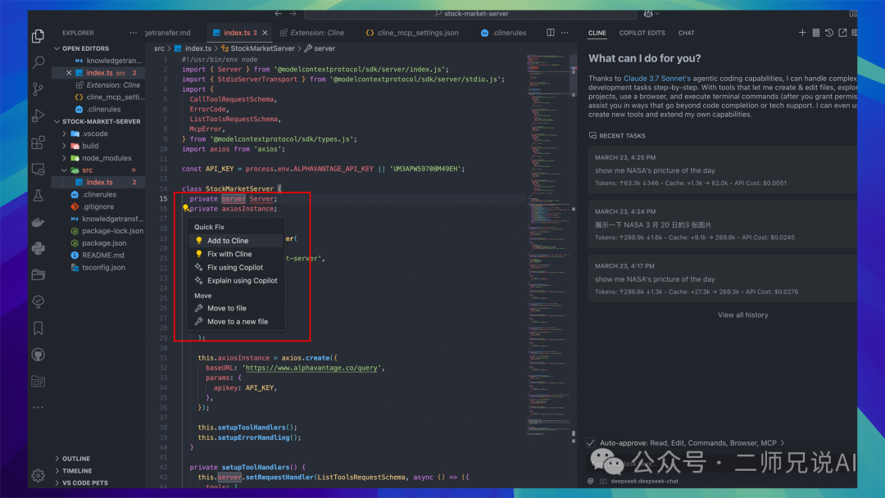Choose Move to file
The width and height of the screenshot is (885, 498).
(236, 308)
